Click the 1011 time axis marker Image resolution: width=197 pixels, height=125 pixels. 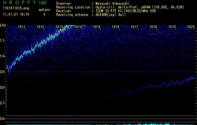point(22,27)
